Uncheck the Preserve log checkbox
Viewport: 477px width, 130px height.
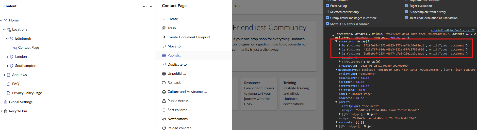[x=327, y=6]
